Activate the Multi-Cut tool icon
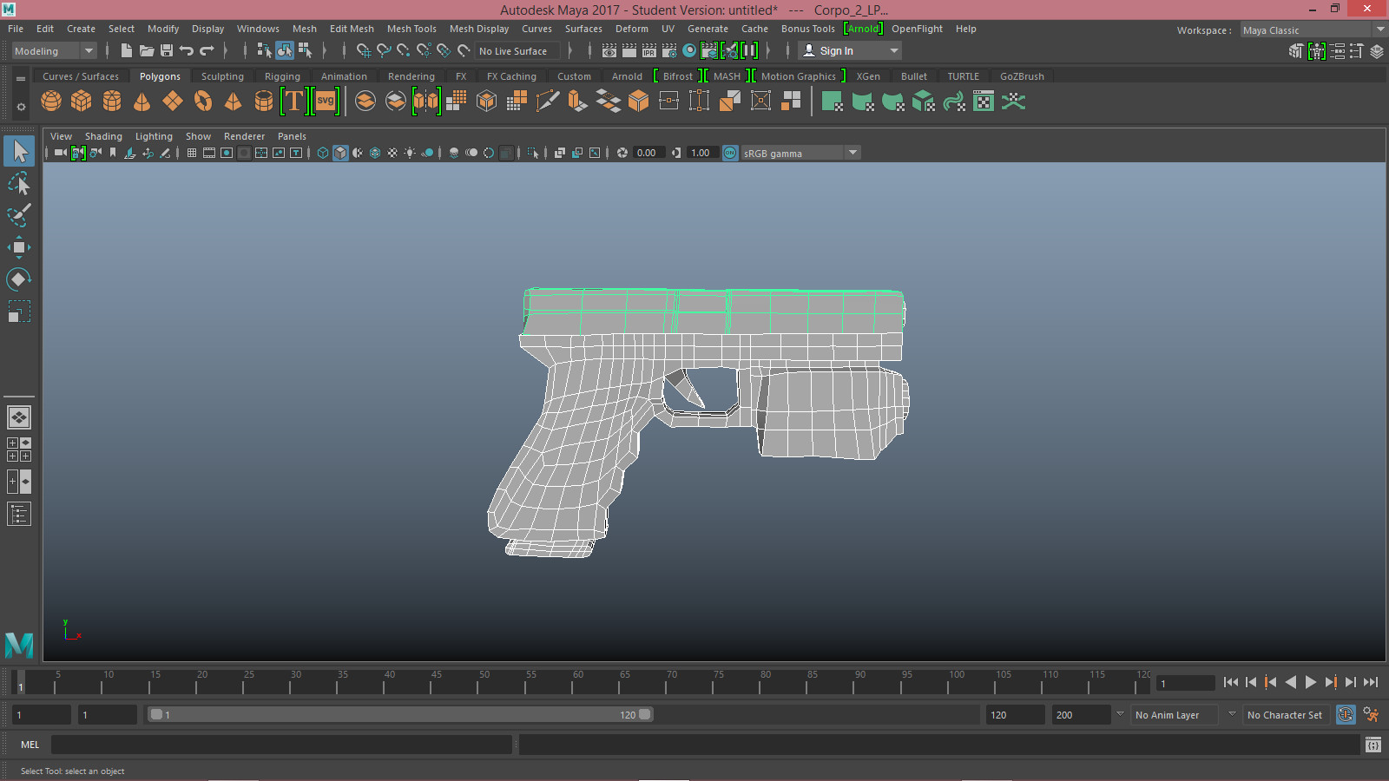 click(x=548, y=101)
